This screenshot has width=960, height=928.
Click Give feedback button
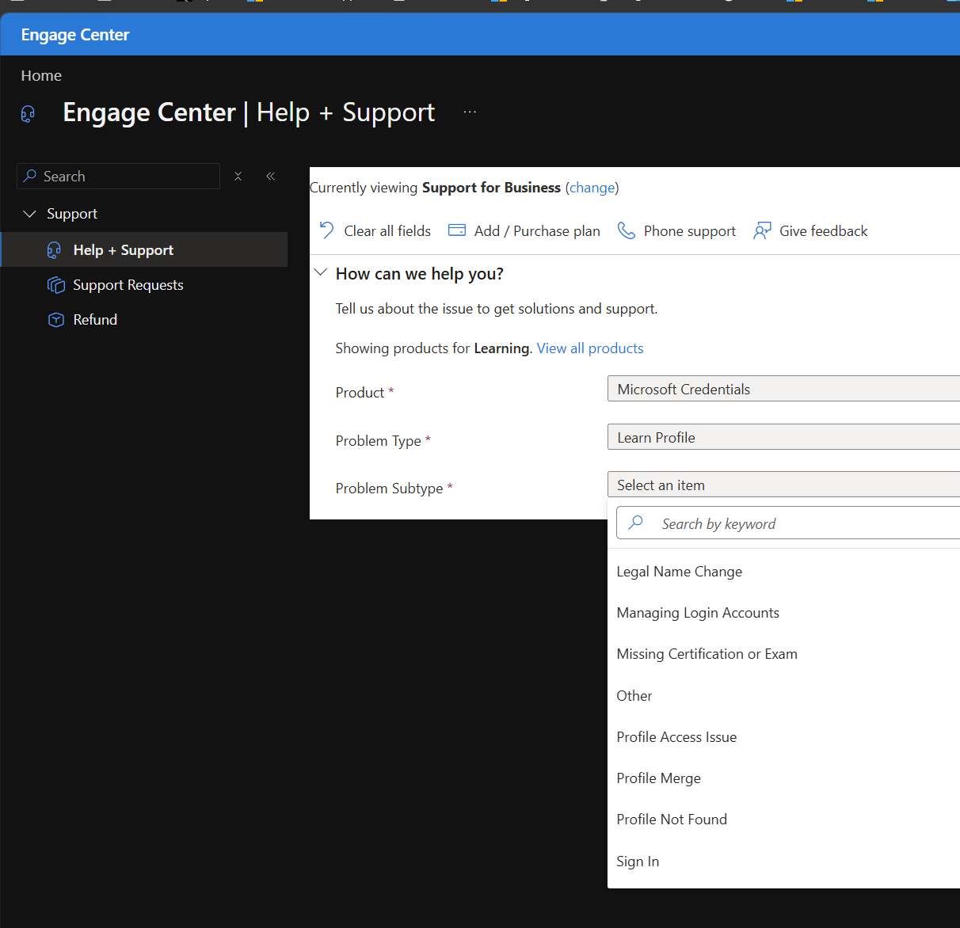[x=811, y=230]
